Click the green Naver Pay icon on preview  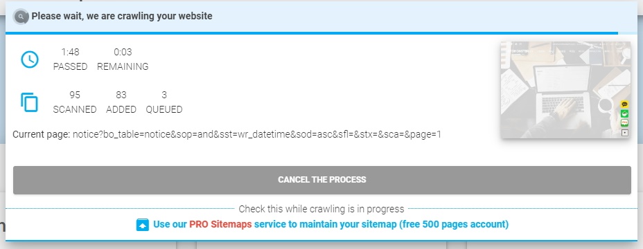click(x=624, y=123)
